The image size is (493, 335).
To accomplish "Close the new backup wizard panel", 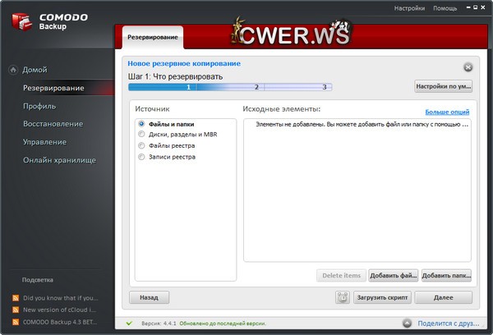I will pyautogui.click(x=468, y=67).
